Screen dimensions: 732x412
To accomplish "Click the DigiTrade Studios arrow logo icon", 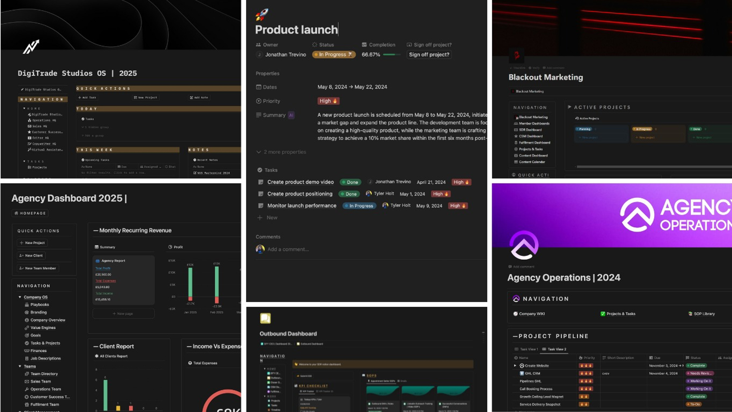I will pyautogui.click(x=31, y=47).
